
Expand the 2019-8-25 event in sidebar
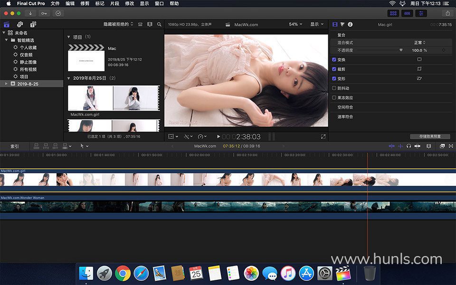[6, 84]
